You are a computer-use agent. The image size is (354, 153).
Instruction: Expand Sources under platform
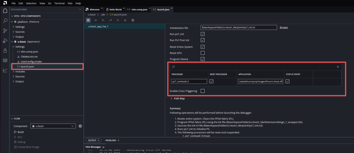point(13,32)
